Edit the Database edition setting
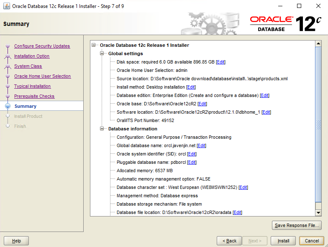 [264, 95]
